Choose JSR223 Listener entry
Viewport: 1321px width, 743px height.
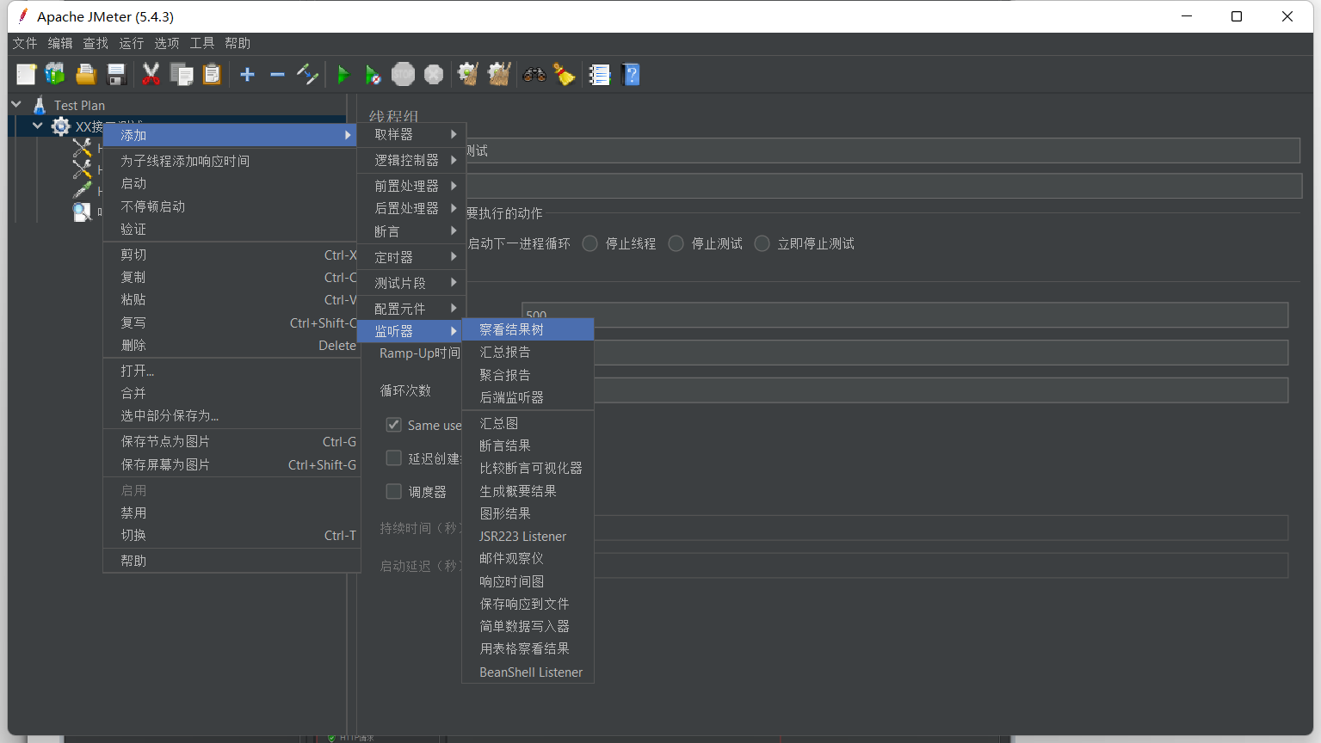[528, 536]
